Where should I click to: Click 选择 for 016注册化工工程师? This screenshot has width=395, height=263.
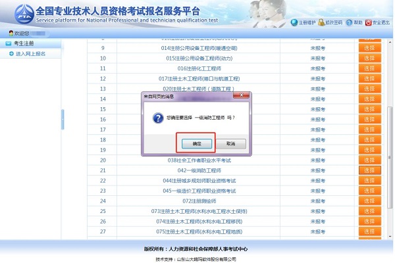click(369, 68)
